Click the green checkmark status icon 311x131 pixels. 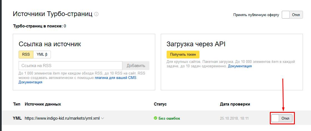coord(155,118)
